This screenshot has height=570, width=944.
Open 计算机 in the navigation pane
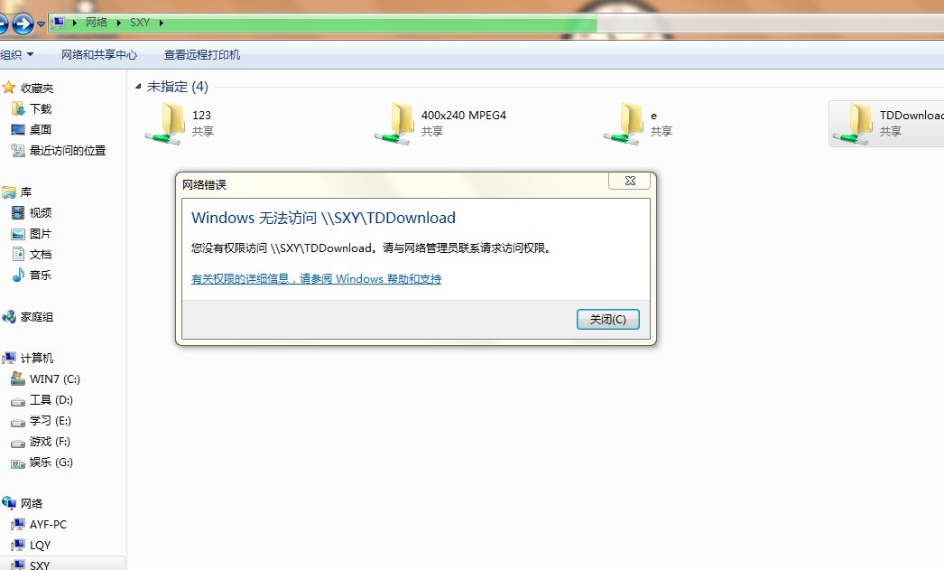coord(37,359)
